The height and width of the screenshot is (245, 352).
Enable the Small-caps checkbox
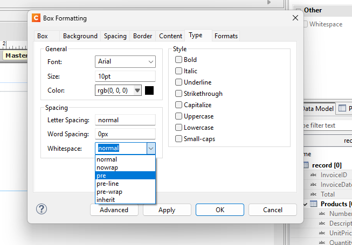179,139
